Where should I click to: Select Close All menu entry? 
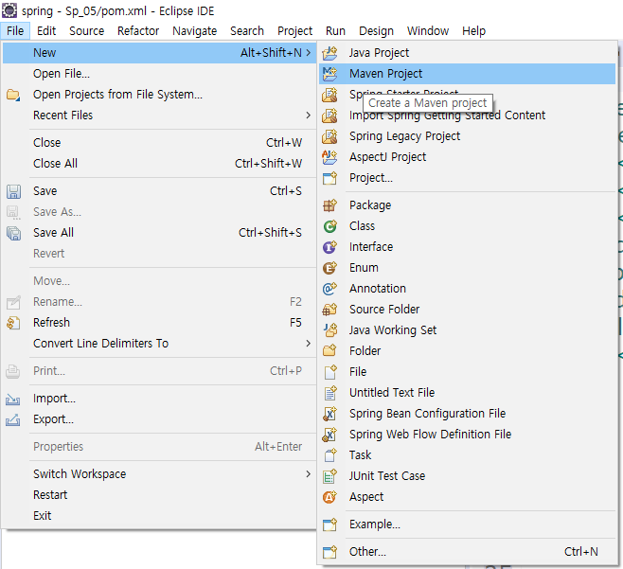[159, 163]
